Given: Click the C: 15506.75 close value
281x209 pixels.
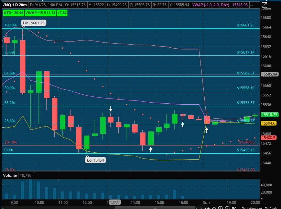Looking at the screenshot, I should [140, 5].
